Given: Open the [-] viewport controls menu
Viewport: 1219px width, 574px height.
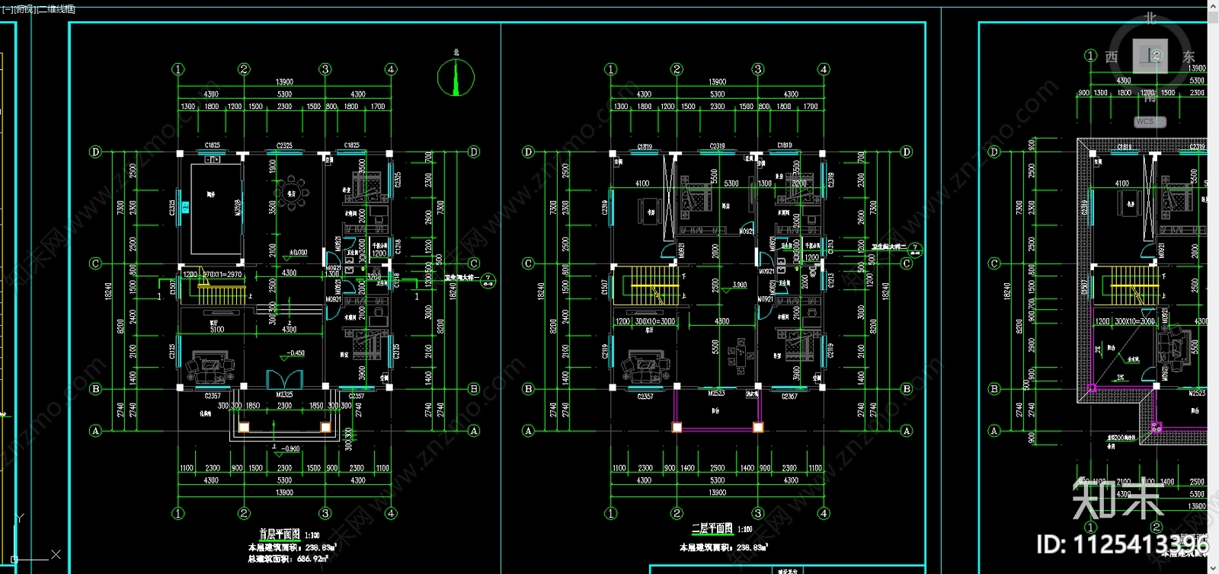Looking at the screenshot, I should [6, 9].
